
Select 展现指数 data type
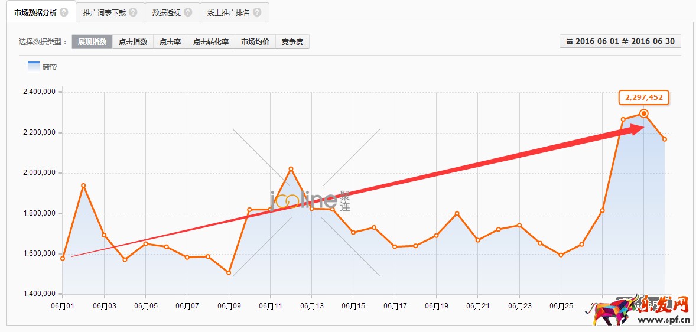point(92,42)
